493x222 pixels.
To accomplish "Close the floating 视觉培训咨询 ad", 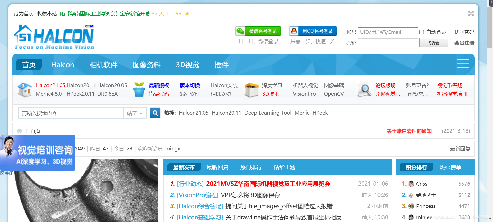I will pos(7,173).
